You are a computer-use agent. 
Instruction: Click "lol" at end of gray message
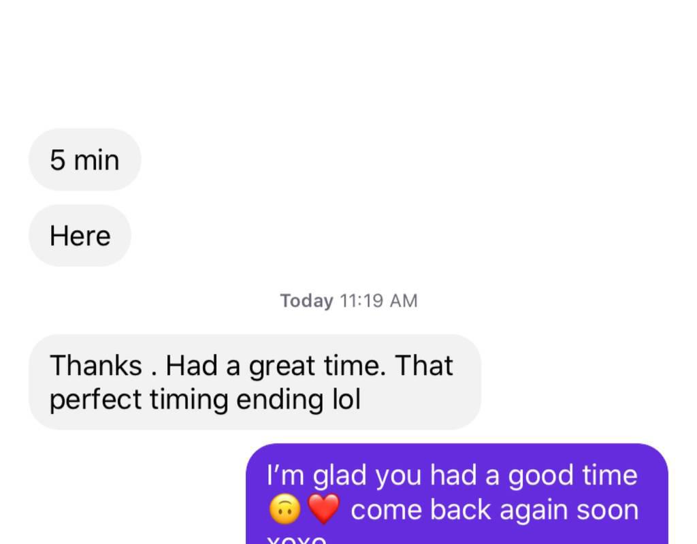[346, 400]
